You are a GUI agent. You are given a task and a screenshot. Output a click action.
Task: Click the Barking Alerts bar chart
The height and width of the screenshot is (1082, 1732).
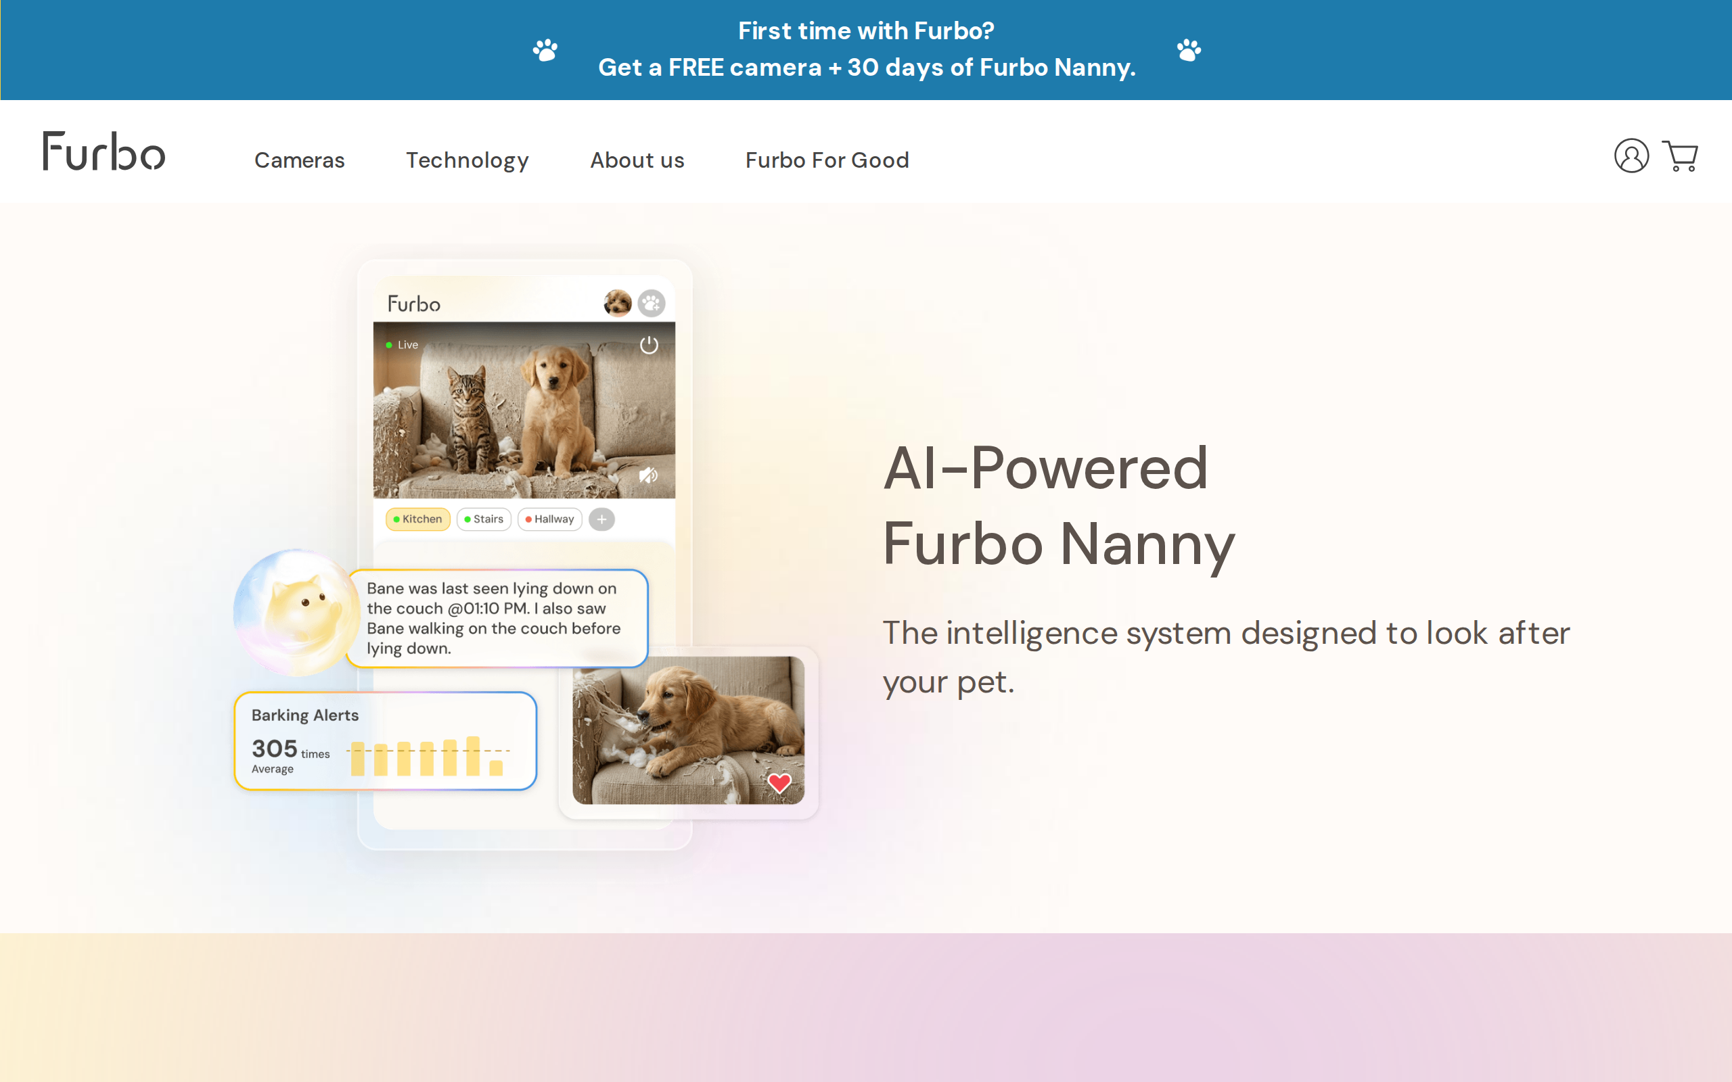(x=428, y=755)
